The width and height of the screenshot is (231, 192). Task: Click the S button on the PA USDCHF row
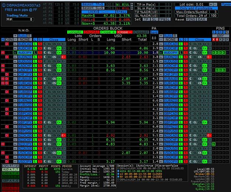186,157
